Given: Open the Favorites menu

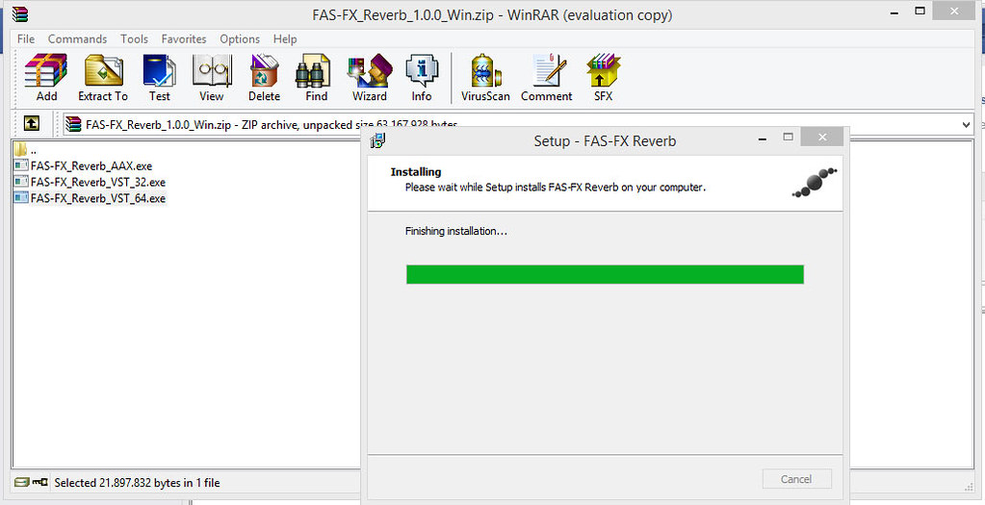Looking at the screenshot, I should pyautogui.click(x=184, y=39).
